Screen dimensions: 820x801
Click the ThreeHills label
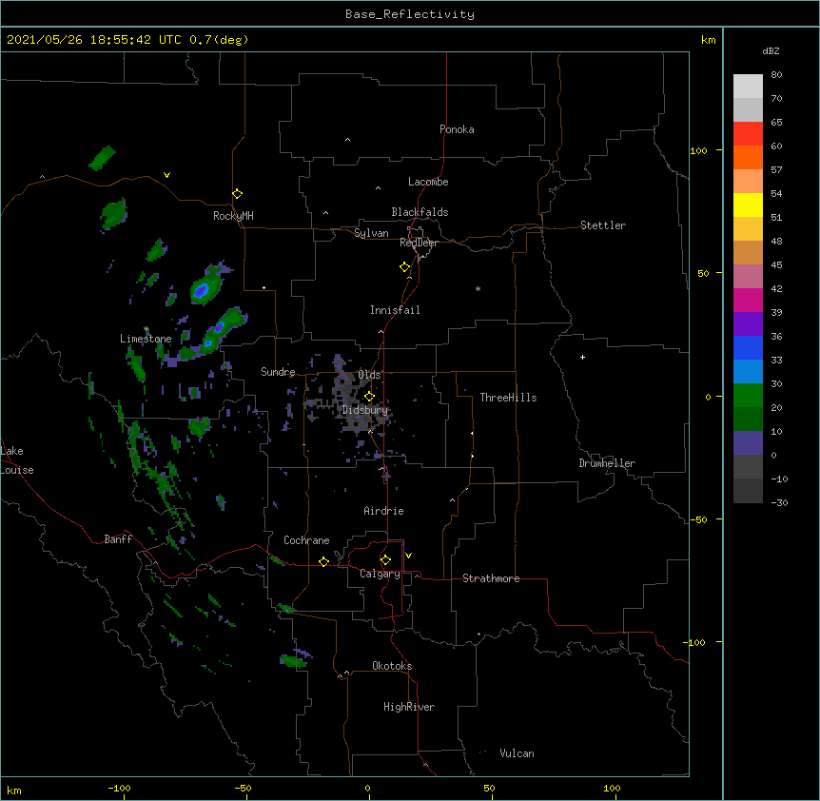click(x=508, y=398)
